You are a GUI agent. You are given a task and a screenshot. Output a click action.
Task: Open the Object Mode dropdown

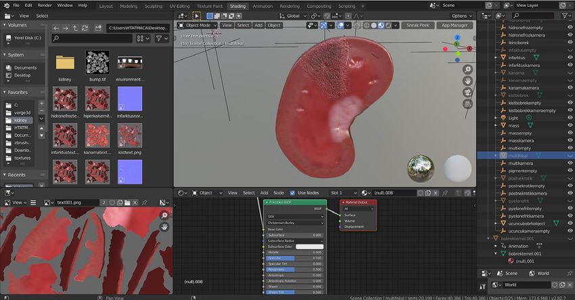coord(198,25)
